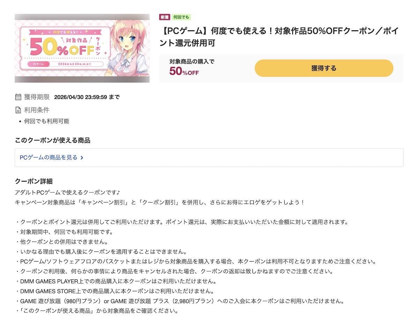Viewport: 419px width, 323px height.
Task: Click the document icon next to 利用条件
Action: pyautogui.click(x=18, y=110)
